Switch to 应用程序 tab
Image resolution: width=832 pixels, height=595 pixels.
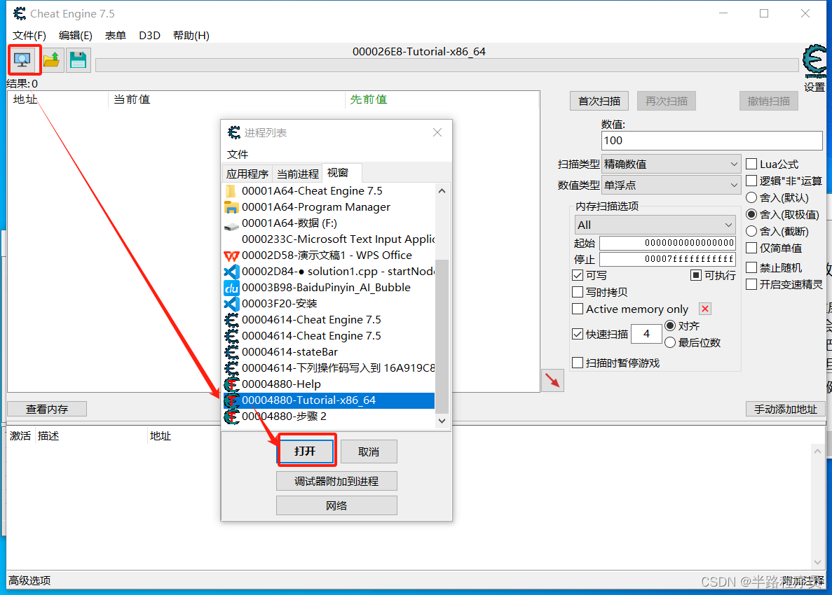247,174
